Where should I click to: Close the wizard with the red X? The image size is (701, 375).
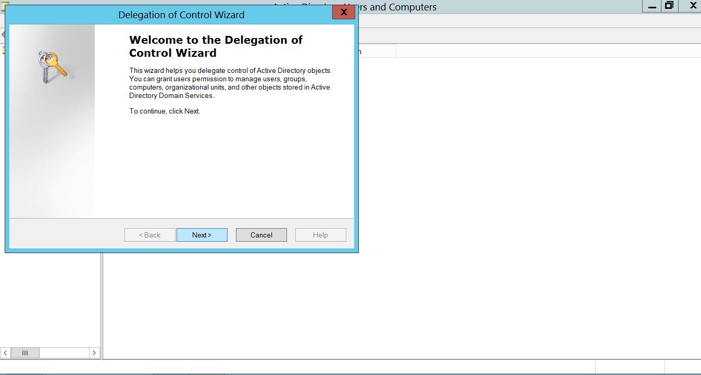[343, 12]
